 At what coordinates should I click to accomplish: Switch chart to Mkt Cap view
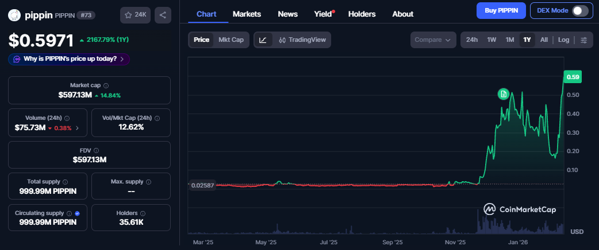click(231, 40)
